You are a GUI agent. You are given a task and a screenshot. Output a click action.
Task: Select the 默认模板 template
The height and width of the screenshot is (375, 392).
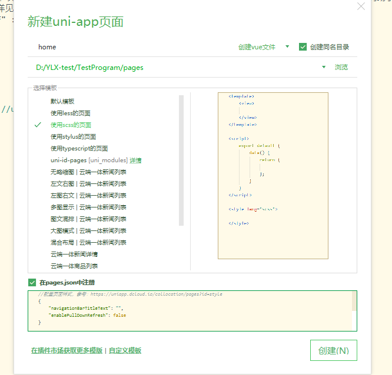62,101
